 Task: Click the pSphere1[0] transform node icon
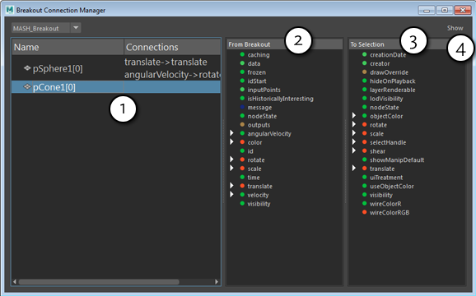click(x=27, y=68)
